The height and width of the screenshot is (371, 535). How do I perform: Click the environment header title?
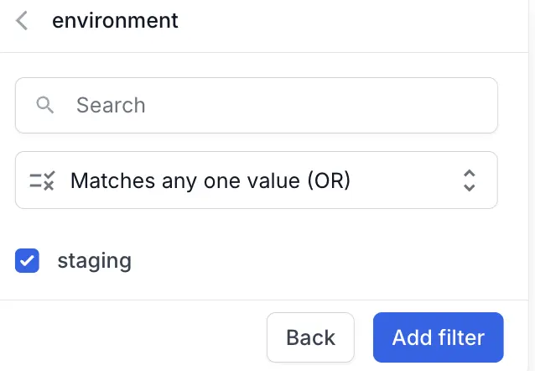pos(115,21)
